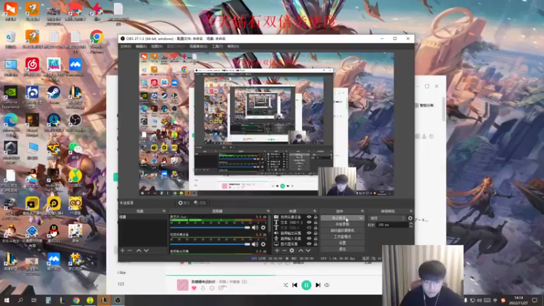Open the PUBG desktop shortcut
Screen dimensions: 544x306
click(10, 208)
